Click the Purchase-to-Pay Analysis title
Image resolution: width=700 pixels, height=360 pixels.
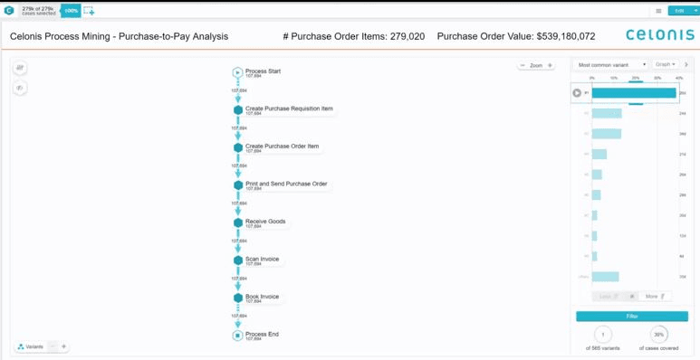point(119,36)
